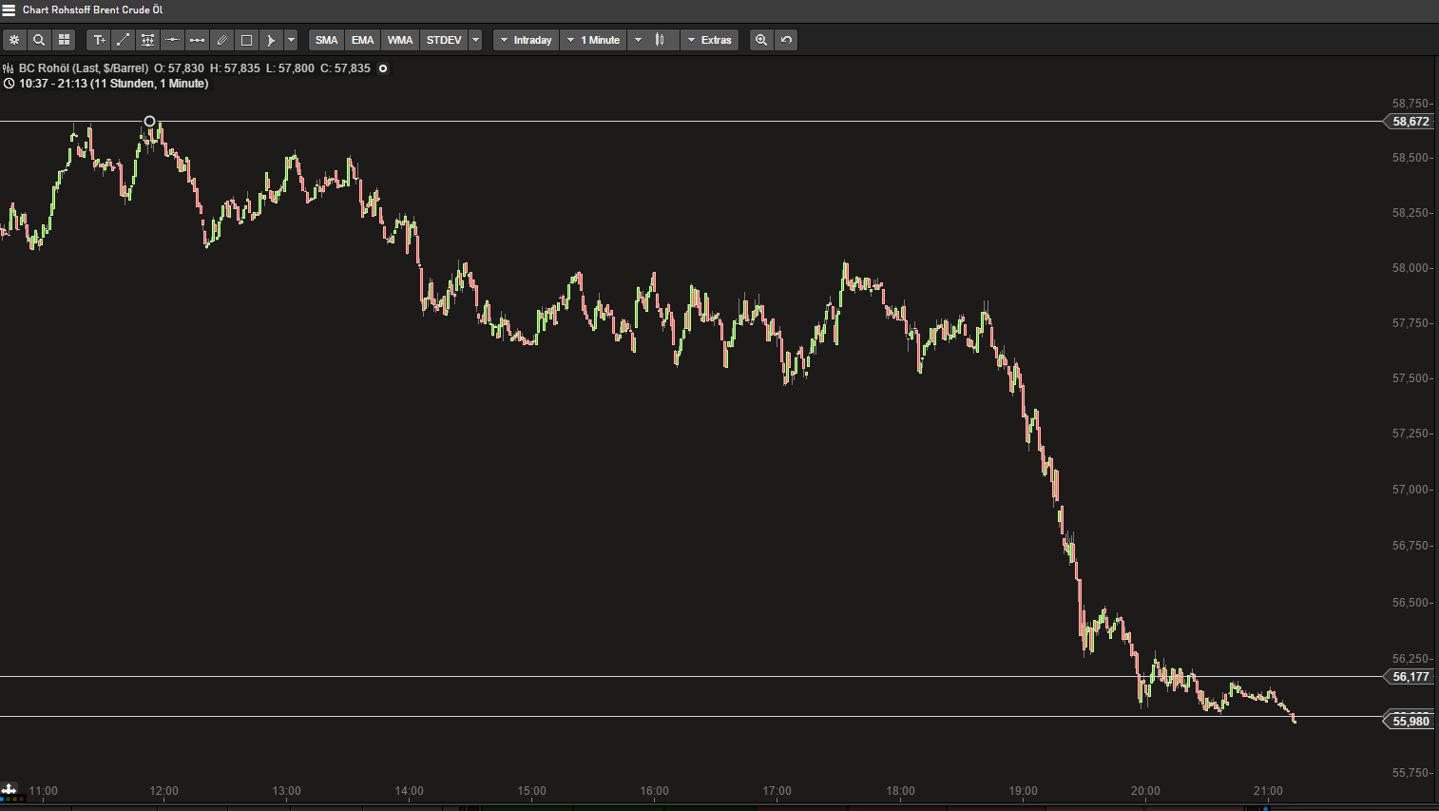
Task: Open the chart settings gear icon
Action: click(14, 40)
